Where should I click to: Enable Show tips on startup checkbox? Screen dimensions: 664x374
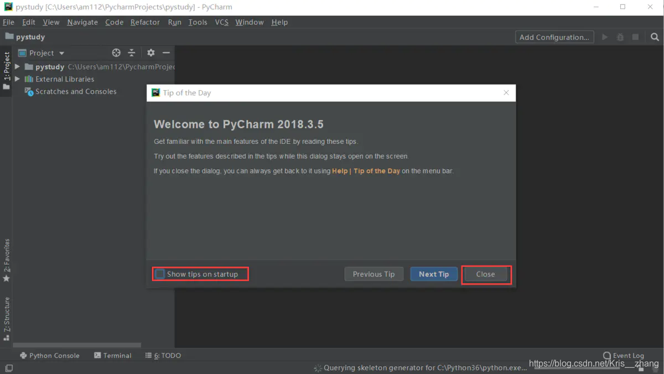point(160,274)
